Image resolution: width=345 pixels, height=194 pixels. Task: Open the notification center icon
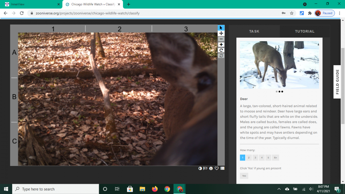pos(337,189)
